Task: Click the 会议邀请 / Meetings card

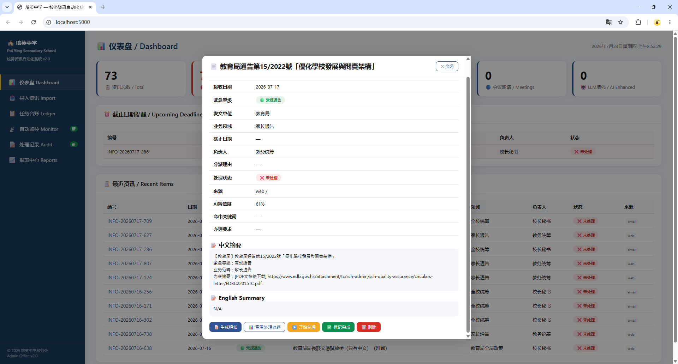Action: 522,79
